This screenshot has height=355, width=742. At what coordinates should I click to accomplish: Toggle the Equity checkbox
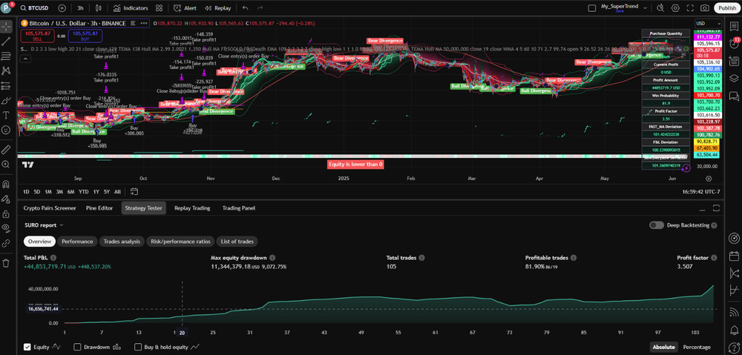pos(27,347)
